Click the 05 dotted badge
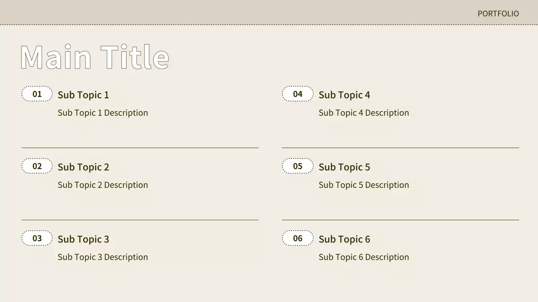This screenshot has height=302, width=538. (x=298, y=166)
